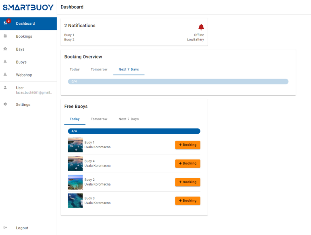Click the LowBattery status text
The width and height of the screenshot is (311, 235).
196,39
